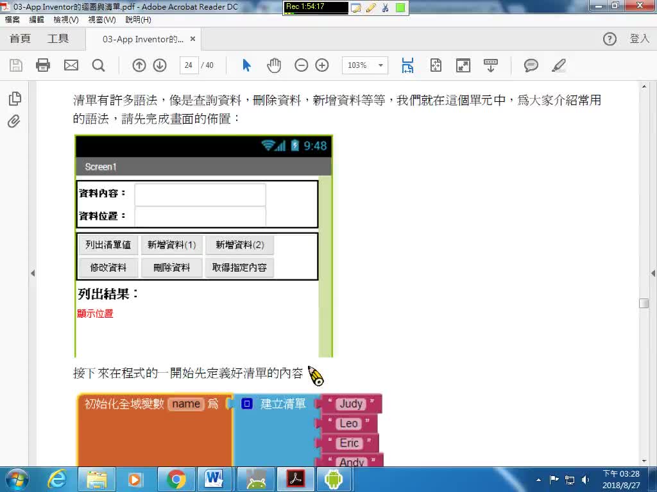The width and height of the screenshot is (657, 492).
Task: Switch to Word in the taskbar
Action: tap(214, 479)
